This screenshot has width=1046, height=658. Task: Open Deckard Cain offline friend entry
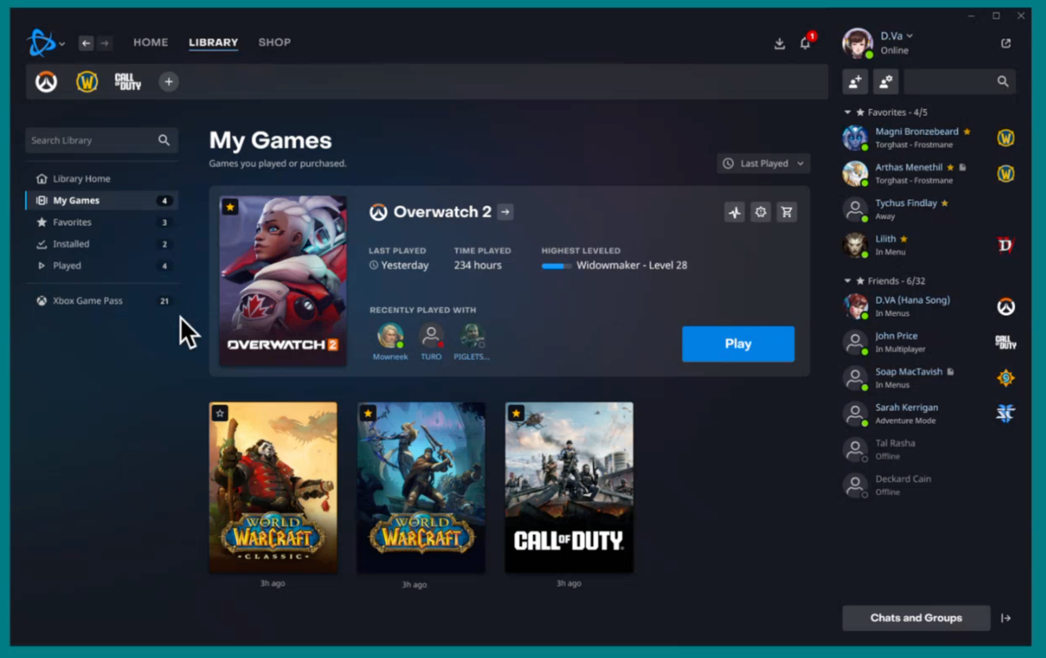click(929, 486)
